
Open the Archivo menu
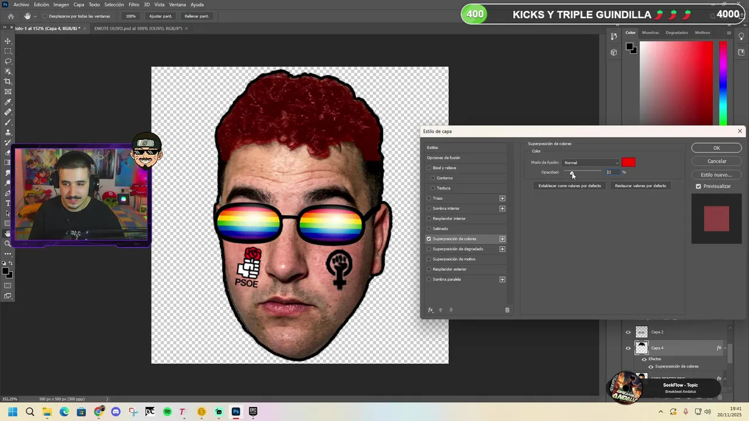(21, 5)
